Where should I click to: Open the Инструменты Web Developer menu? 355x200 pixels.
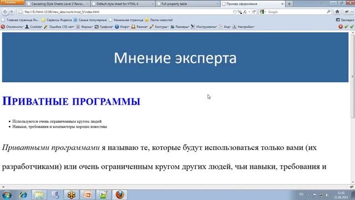(x=204, y=27)
